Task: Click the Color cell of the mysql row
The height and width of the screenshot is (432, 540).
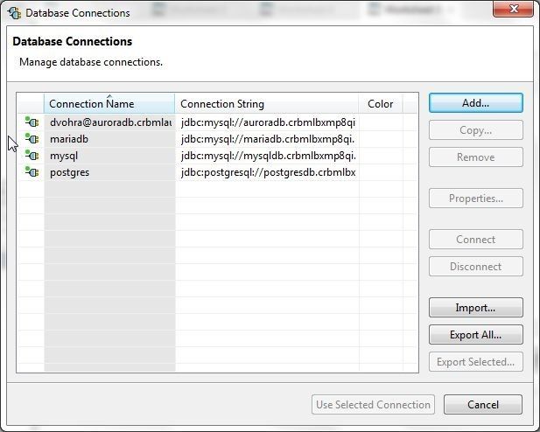Action: (x=381, y=156)
